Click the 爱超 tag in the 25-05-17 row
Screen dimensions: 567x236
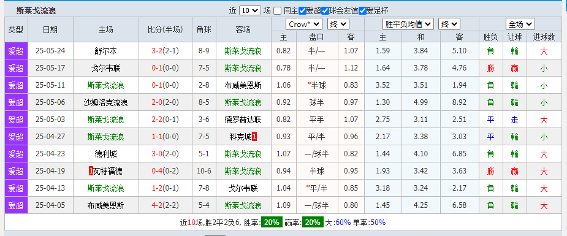[x=16, y=68]
